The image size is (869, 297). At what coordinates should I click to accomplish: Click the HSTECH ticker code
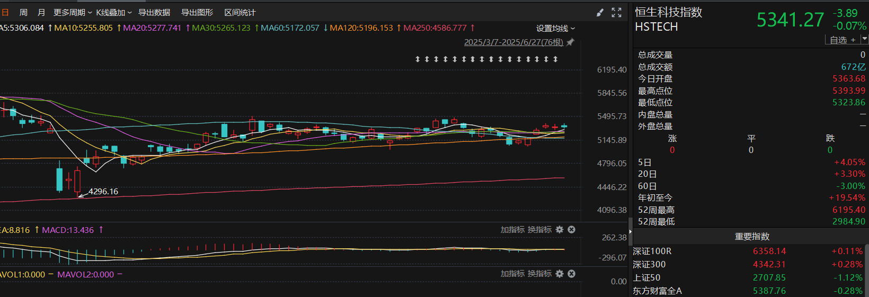657,27
